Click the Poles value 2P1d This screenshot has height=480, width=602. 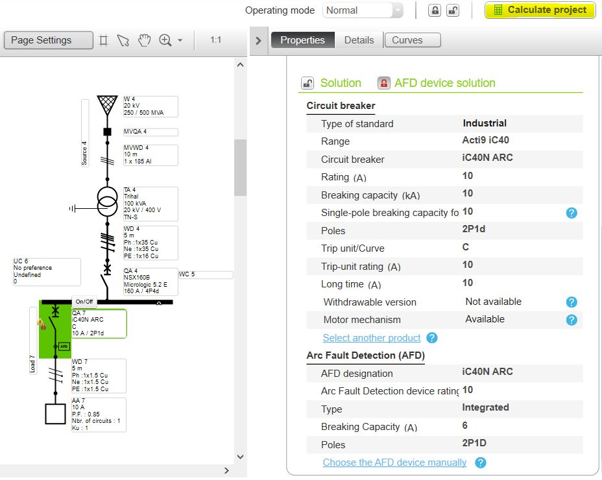tap(474, 229)
